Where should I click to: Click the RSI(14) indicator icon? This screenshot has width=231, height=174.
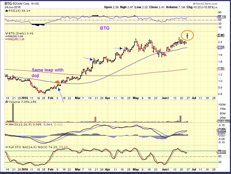pyautogui.click(x=7, y=11)
